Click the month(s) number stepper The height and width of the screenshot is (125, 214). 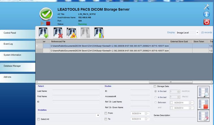(178, 91)
